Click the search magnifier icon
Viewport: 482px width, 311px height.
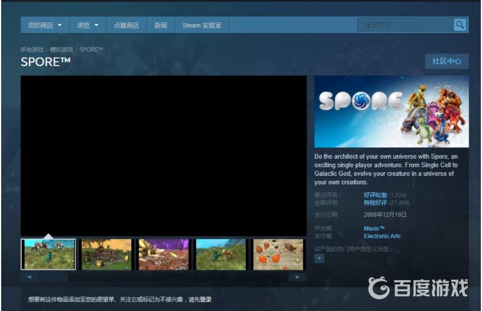[x=460, y=25]
